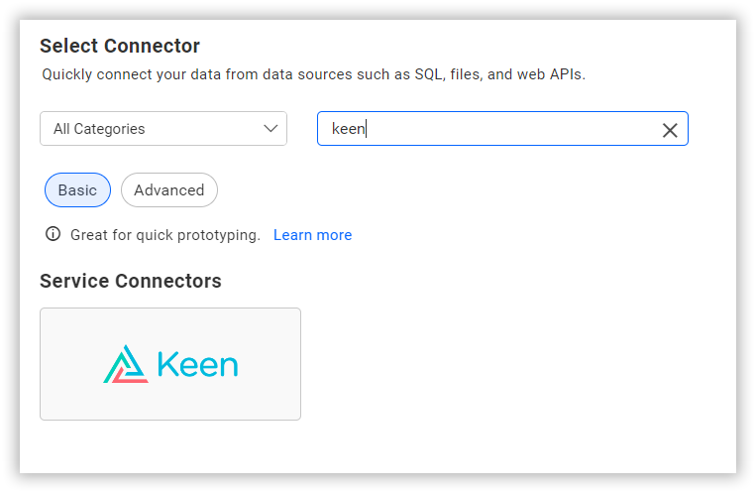The width and height of the screenshot is (756, 493).
Task: Click the All Categories label text
Action: coord(99,129)
